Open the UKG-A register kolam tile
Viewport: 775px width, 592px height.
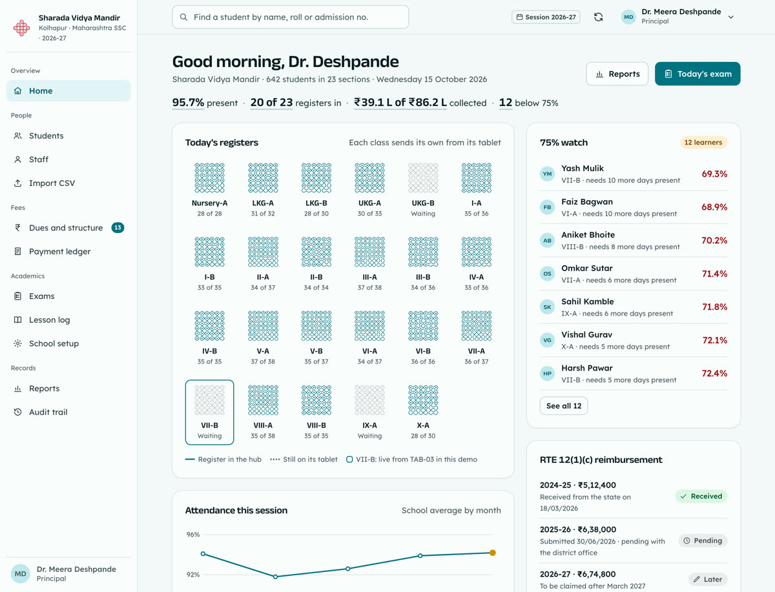tap(369, 190)
